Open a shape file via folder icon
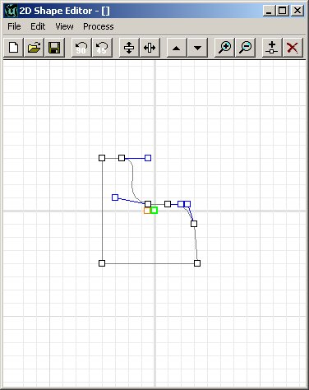 click(34, 48)
